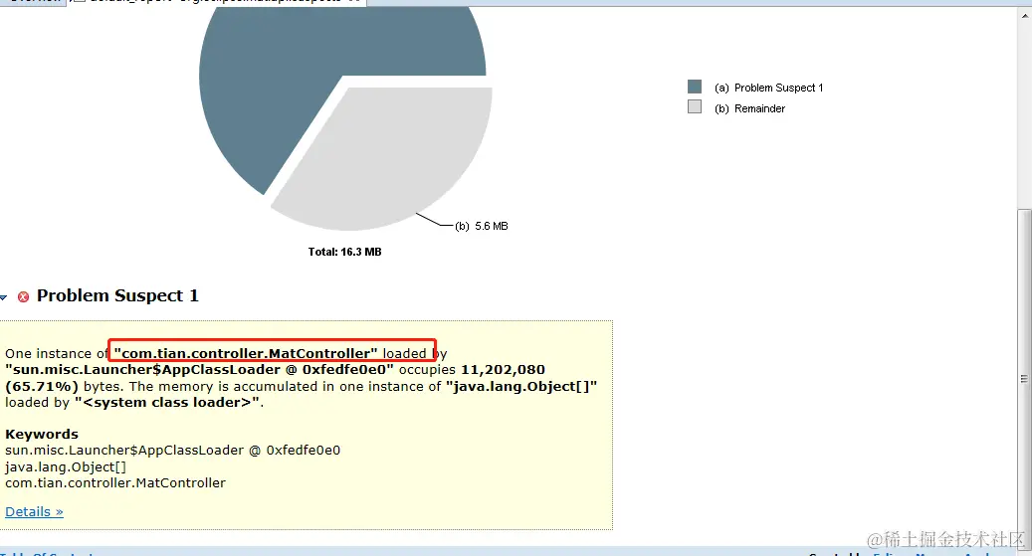
Task: Click the (b) 5.6 MB pie label
Action: tap(481, 226)
